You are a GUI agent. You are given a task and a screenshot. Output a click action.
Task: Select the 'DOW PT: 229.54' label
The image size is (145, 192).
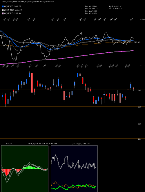[x=12, y=13]
